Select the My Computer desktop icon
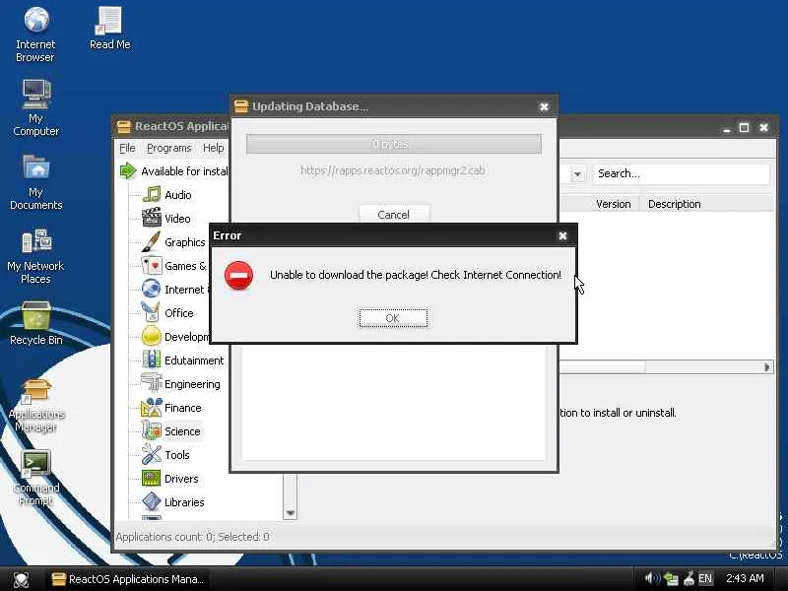The width and height of the screenshot is (788, 591). point(35,107)
